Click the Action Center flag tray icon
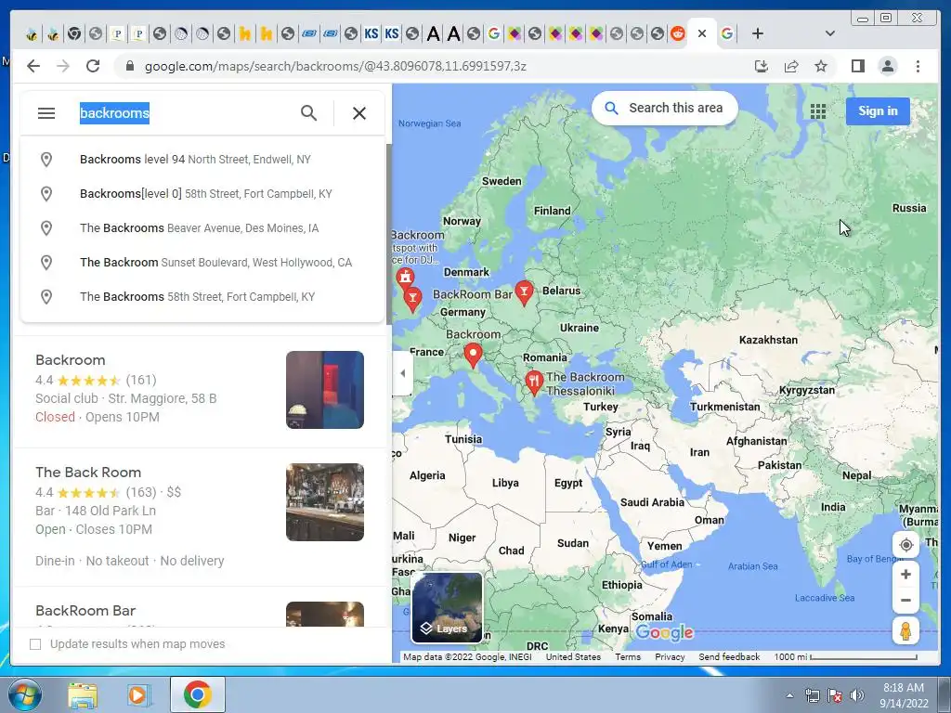The image size is (951, 713). (835, 695)
